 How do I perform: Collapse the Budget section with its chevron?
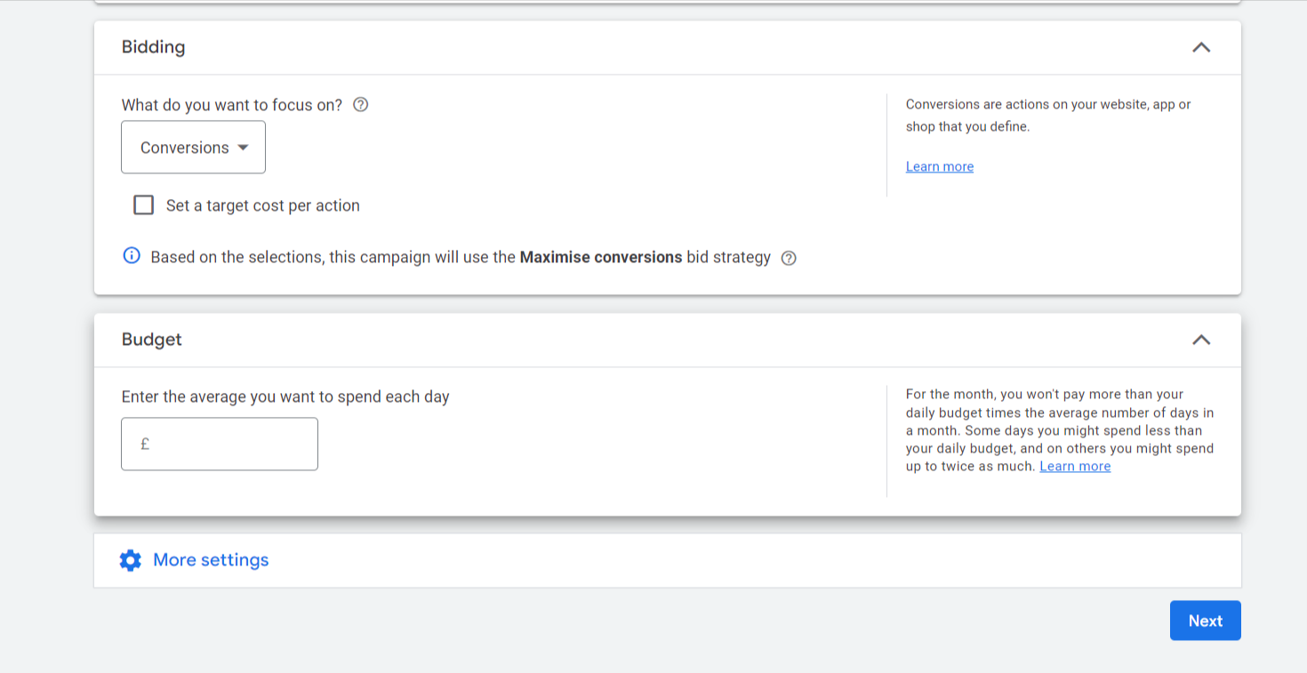click(1201, 340)
